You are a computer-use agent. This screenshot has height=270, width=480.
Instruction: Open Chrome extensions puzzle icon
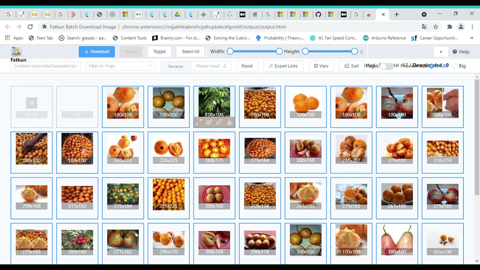[450, 27]
